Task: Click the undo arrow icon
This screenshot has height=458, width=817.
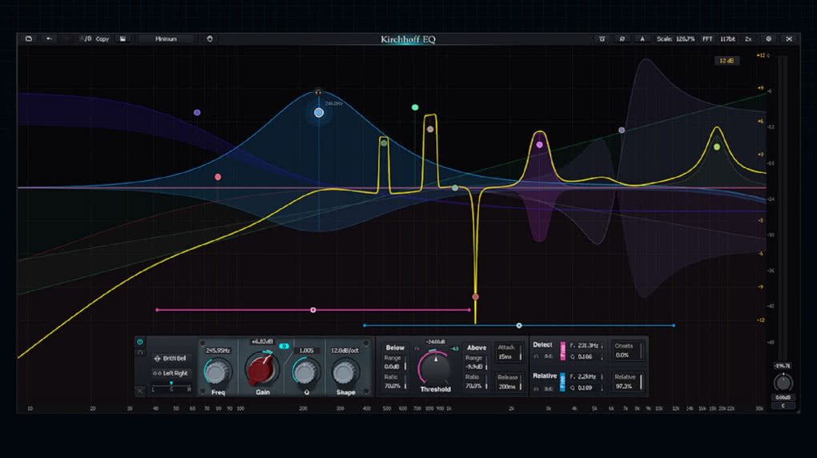Action: click(x=49, y=38)
